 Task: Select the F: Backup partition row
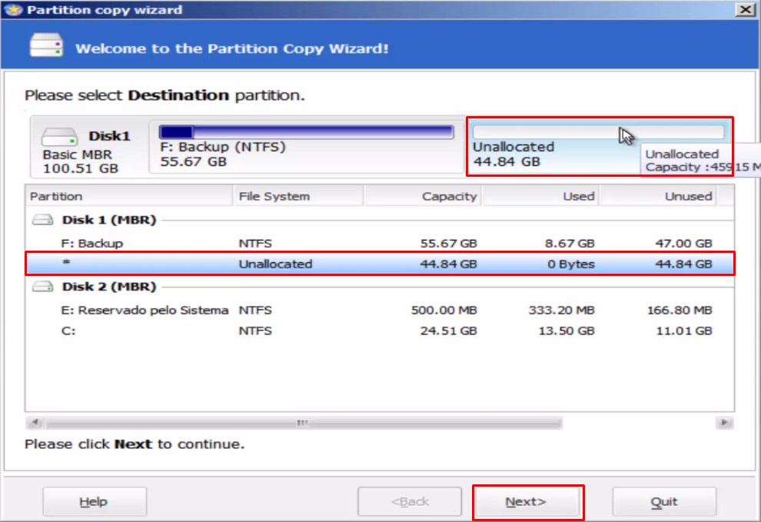[380, 243]
